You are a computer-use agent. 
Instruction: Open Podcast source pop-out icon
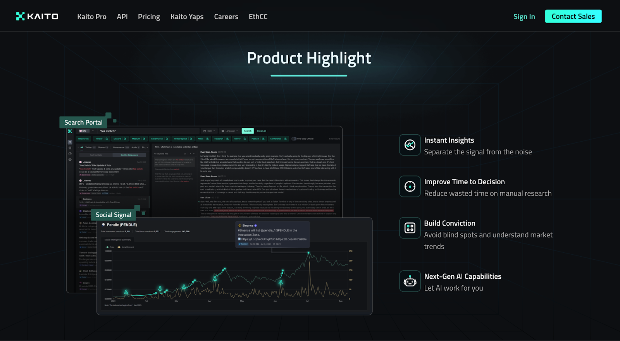(x=263, y=139)
